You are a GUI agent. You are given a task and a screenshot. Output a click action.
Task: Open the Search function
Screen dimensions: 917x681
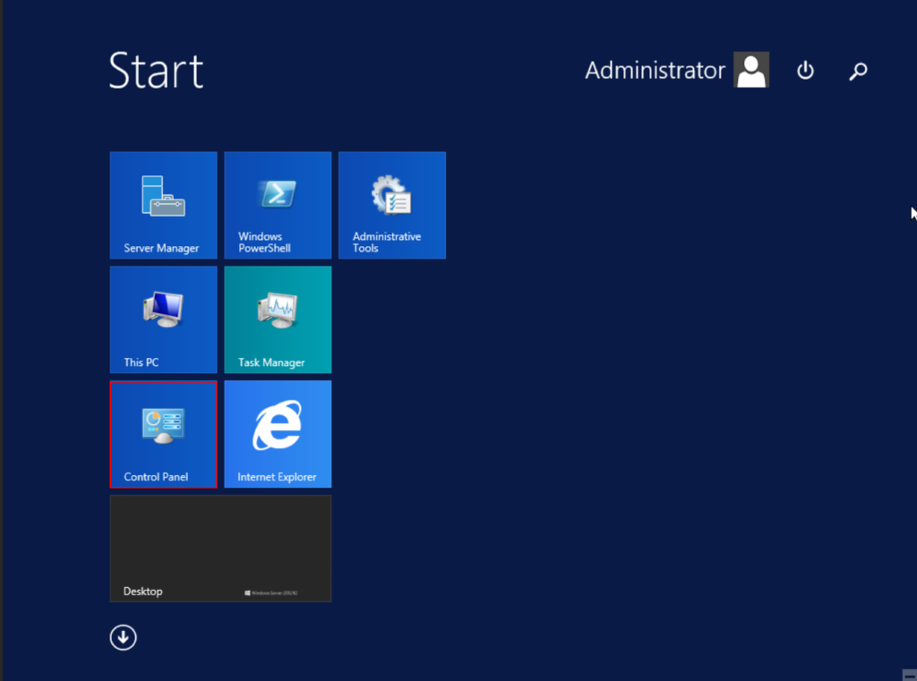[857, 71]
